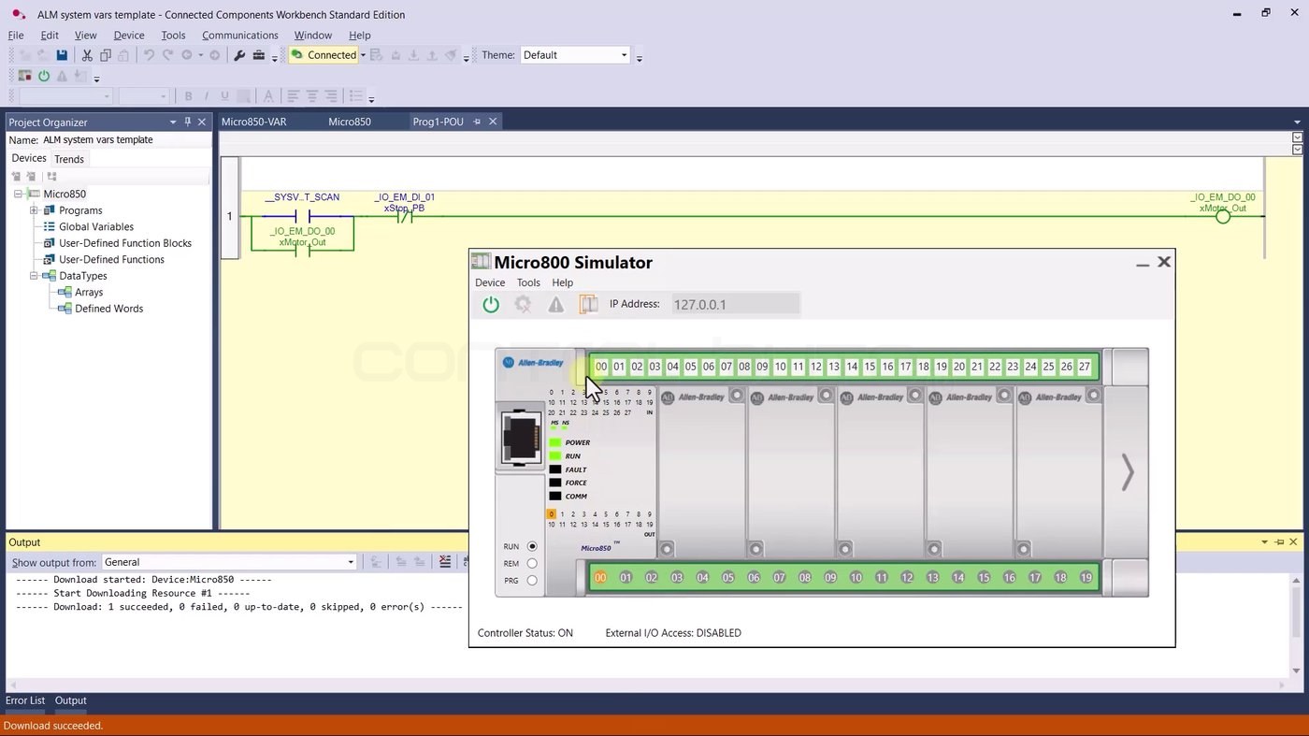Toggle simulator input terminal 27
This screenshot has height=736, width=1309.
pyautogui.click(x=1085, y=367)
